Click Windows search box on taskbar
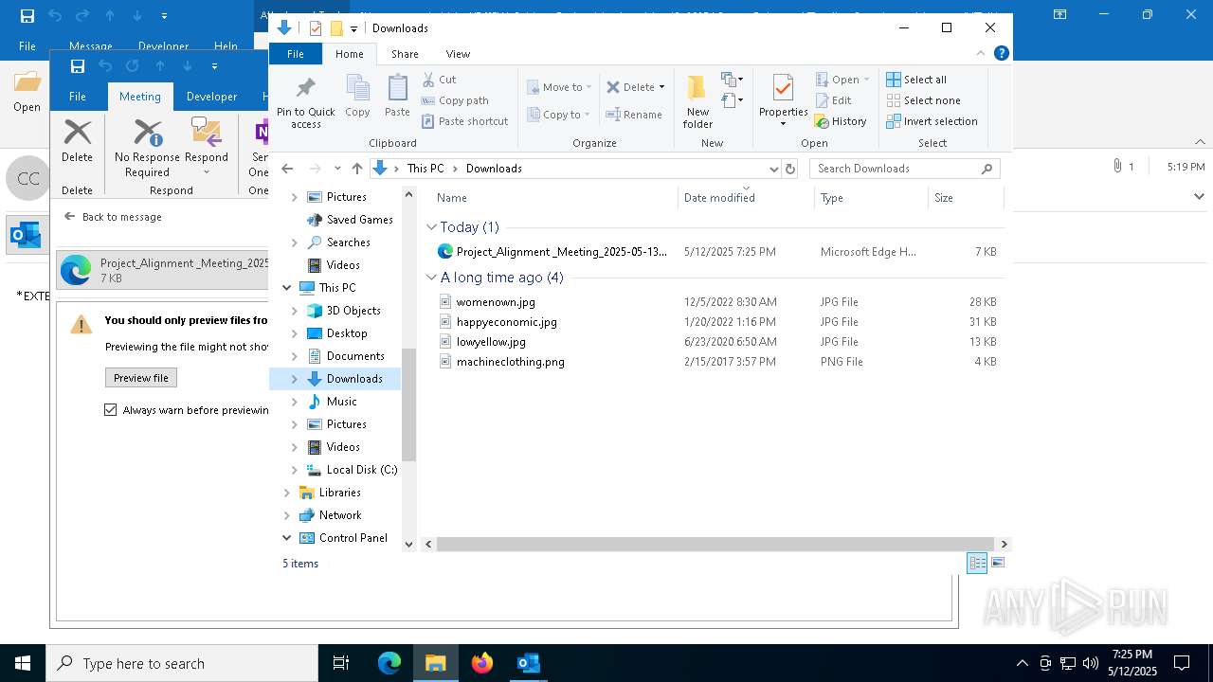The width and height of the screenshot is (1213, 682). click(182, 663)
